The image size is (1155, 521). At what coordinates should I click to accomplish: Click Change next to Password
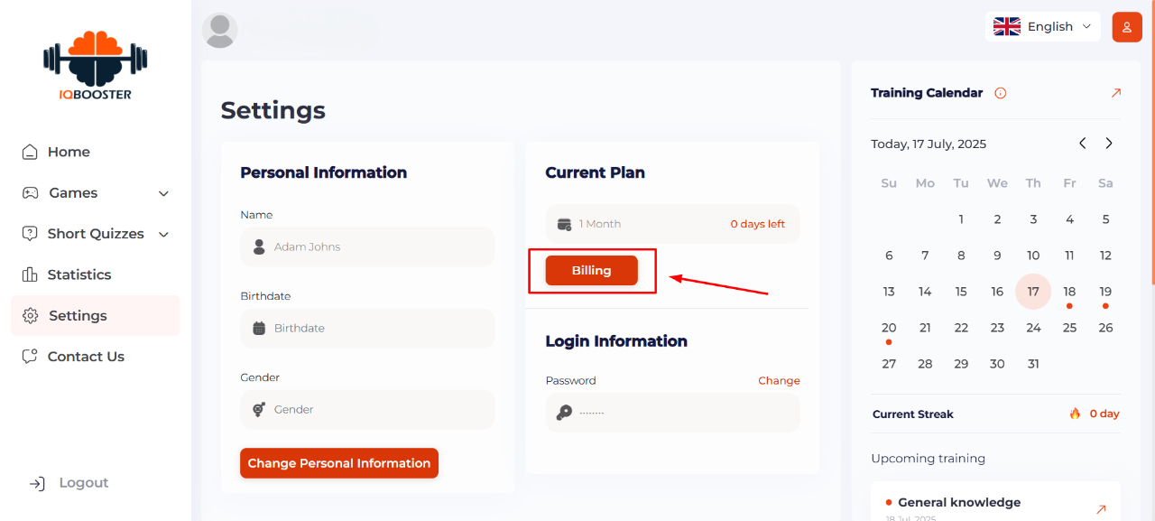click(779, 380)
